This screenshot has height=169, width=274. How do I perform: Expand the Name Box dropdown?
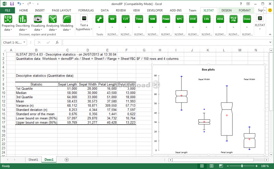click(24, 42)
